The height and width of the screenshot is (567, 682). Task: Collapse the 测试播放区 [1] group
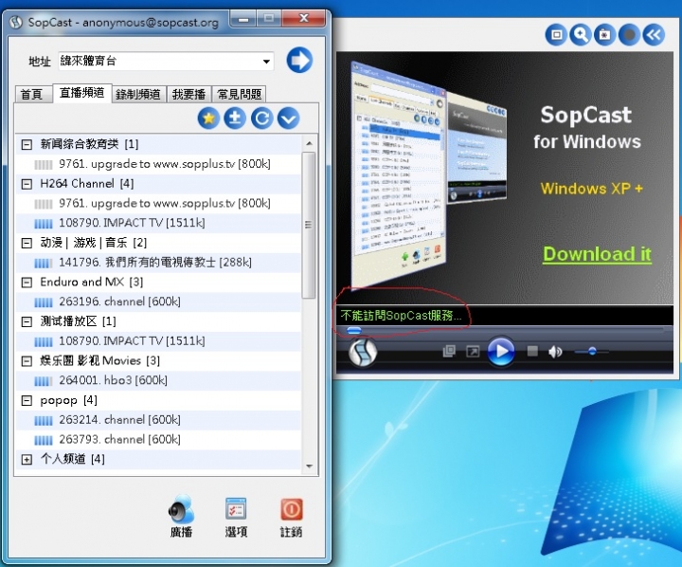[x=27, y=321]
